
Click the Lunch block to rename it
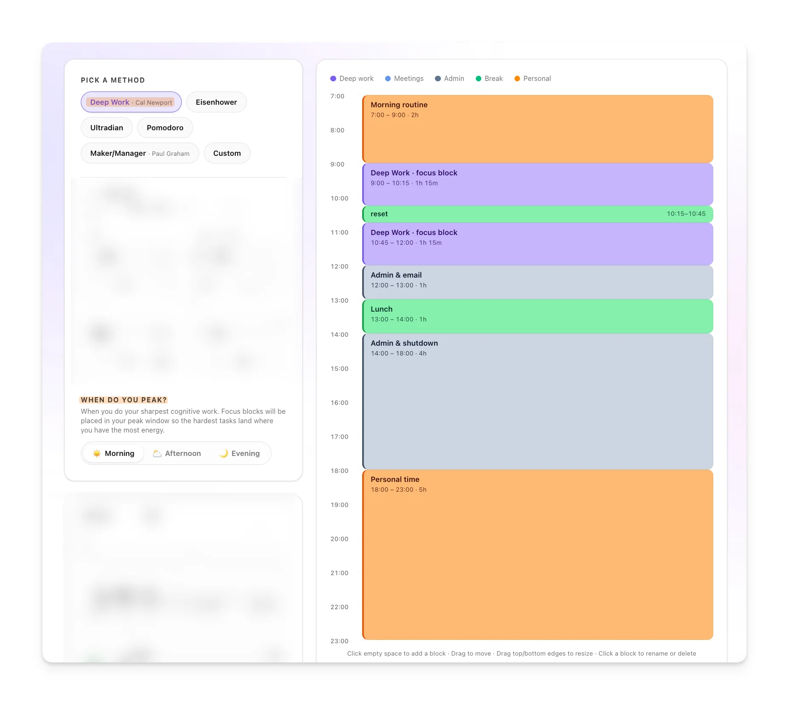[x=537, y=316]
